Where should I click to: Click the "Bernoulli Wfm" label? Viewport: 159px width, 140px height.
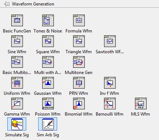click(x=110, y=114)
